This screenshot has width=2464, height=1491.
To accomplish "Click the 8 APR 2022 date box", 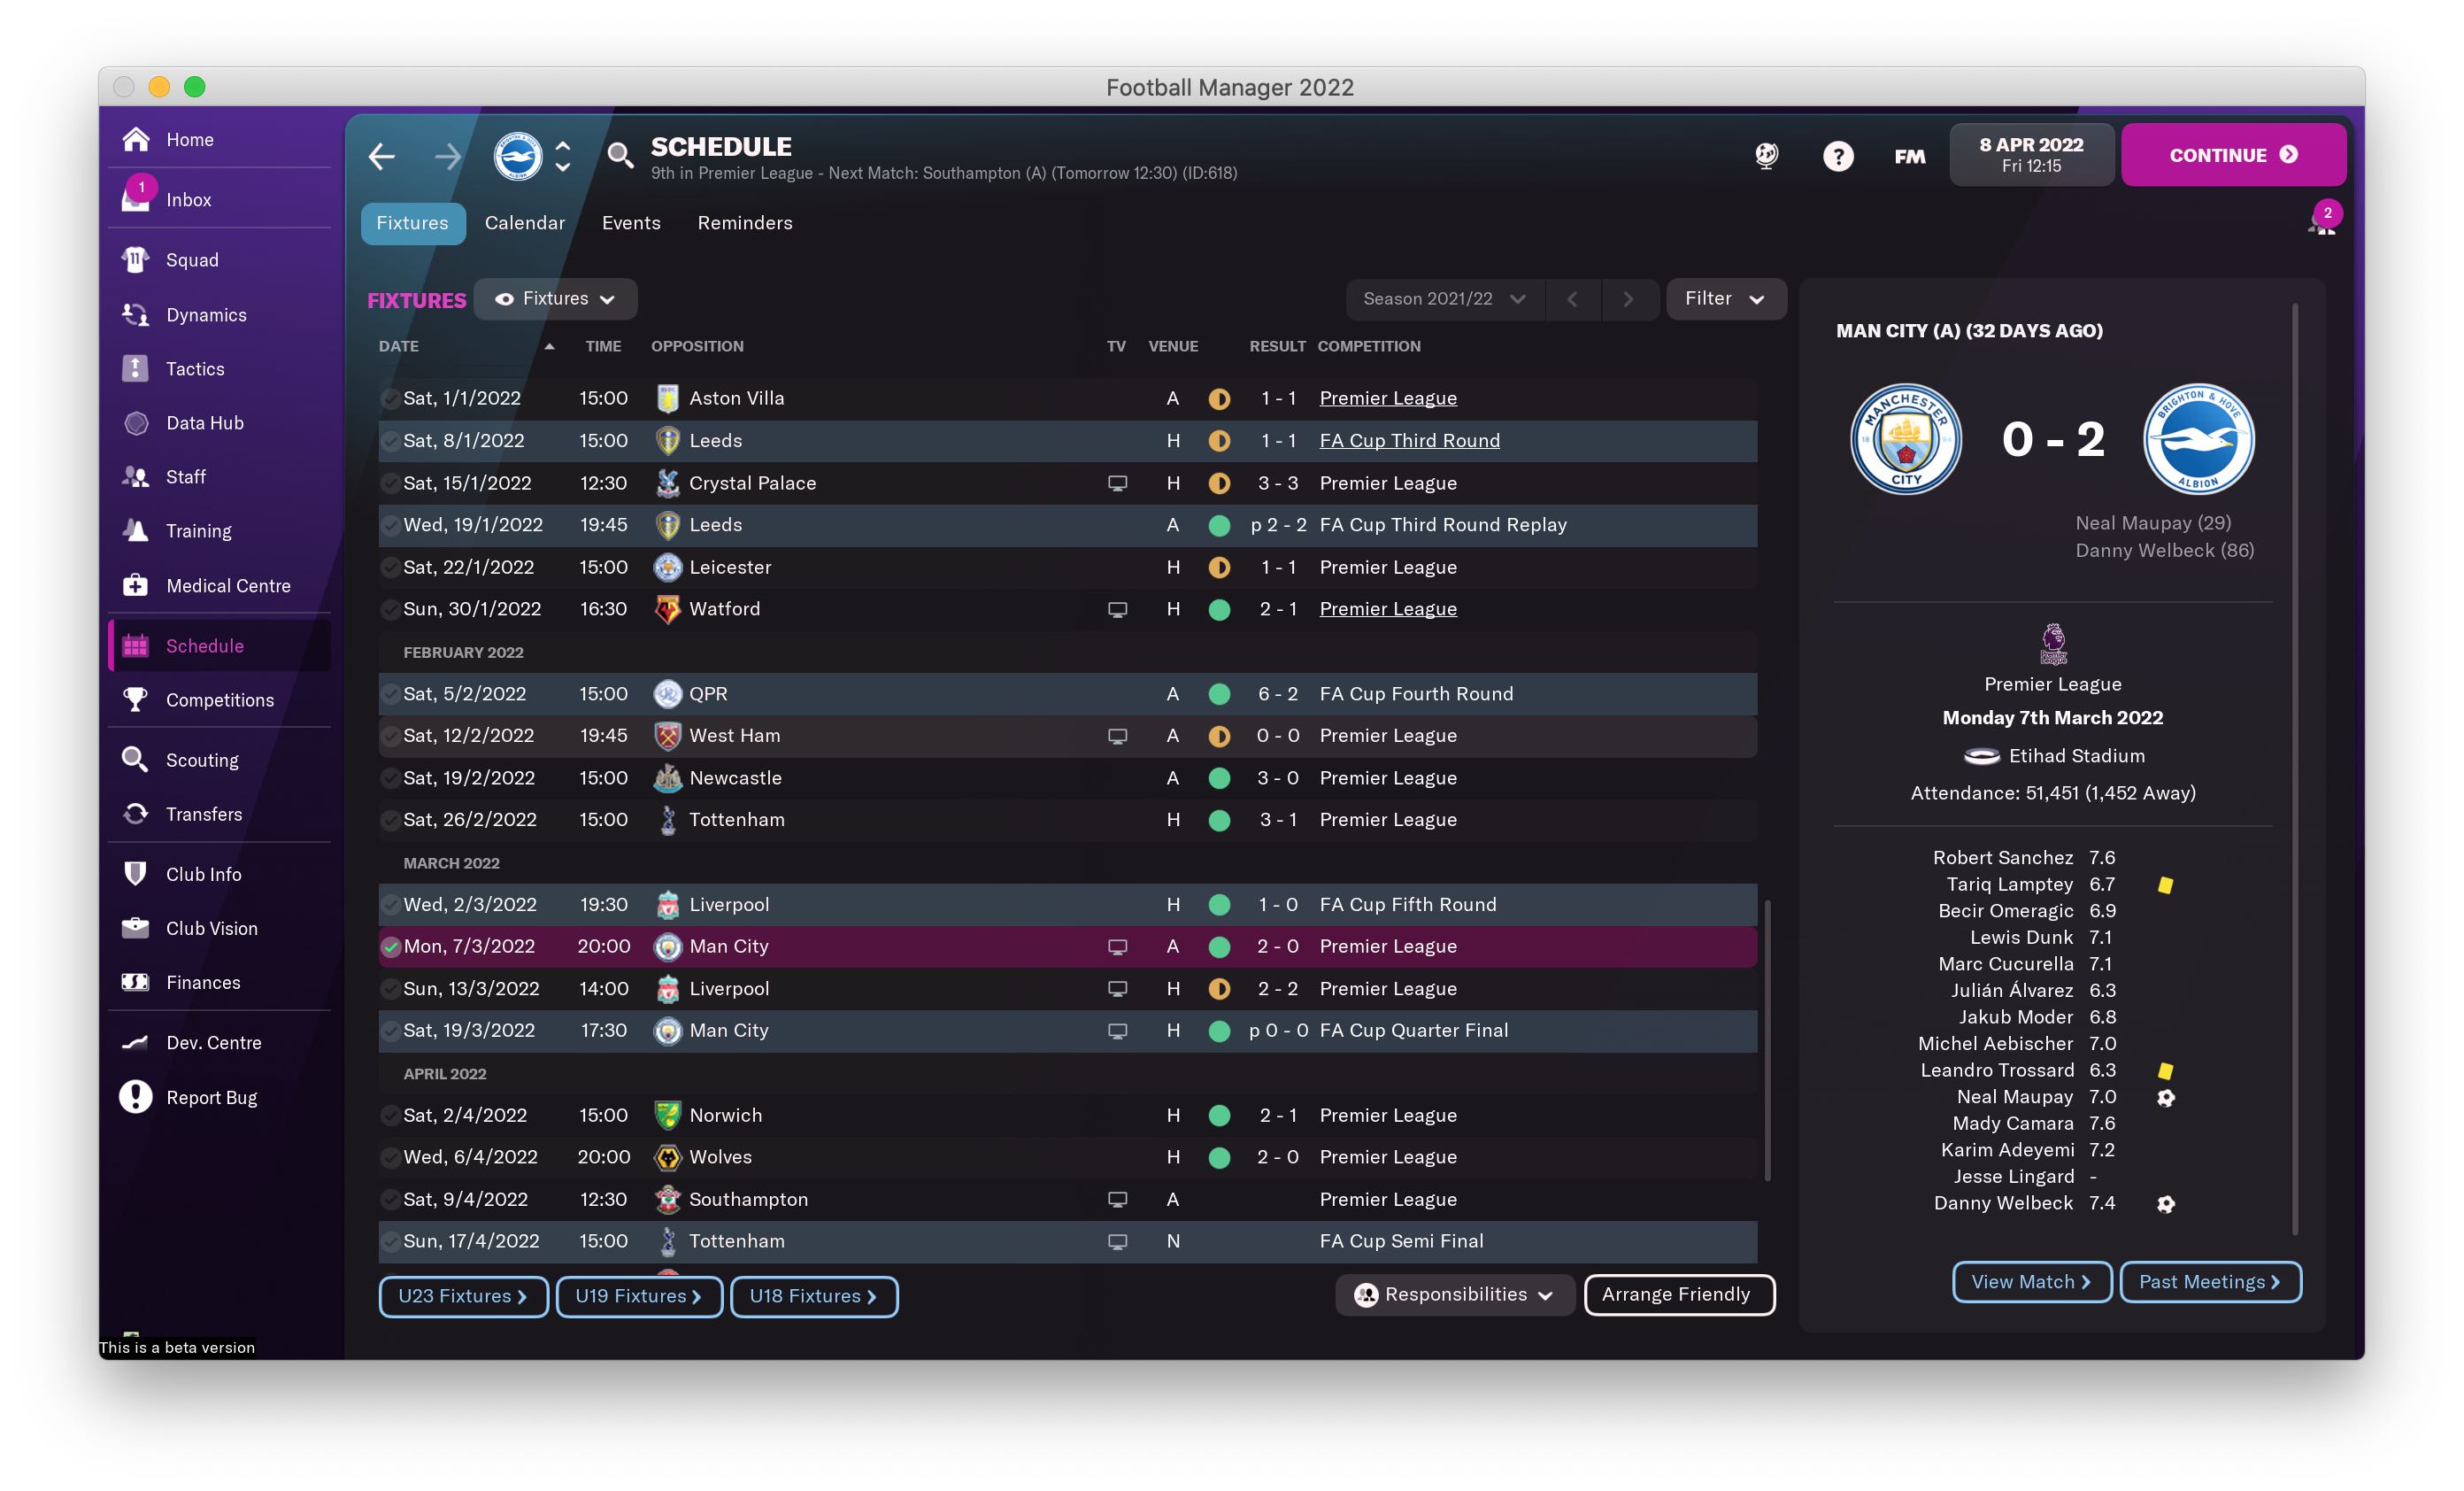I will click(x=2030, y=154).
